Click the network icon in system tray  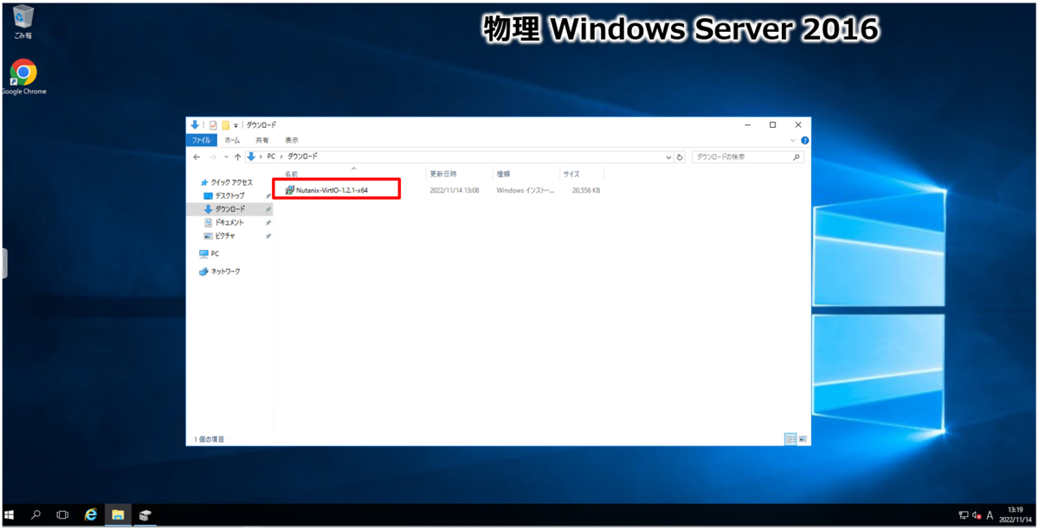[x=964, y=515]
